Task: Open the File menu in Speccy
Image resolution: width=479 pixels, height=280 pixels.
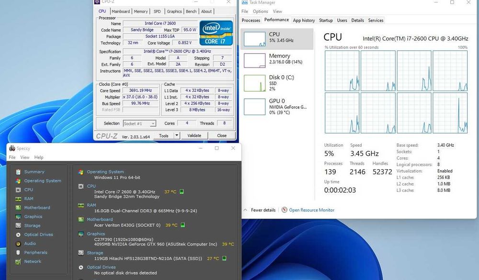Action: coord(12,157)
